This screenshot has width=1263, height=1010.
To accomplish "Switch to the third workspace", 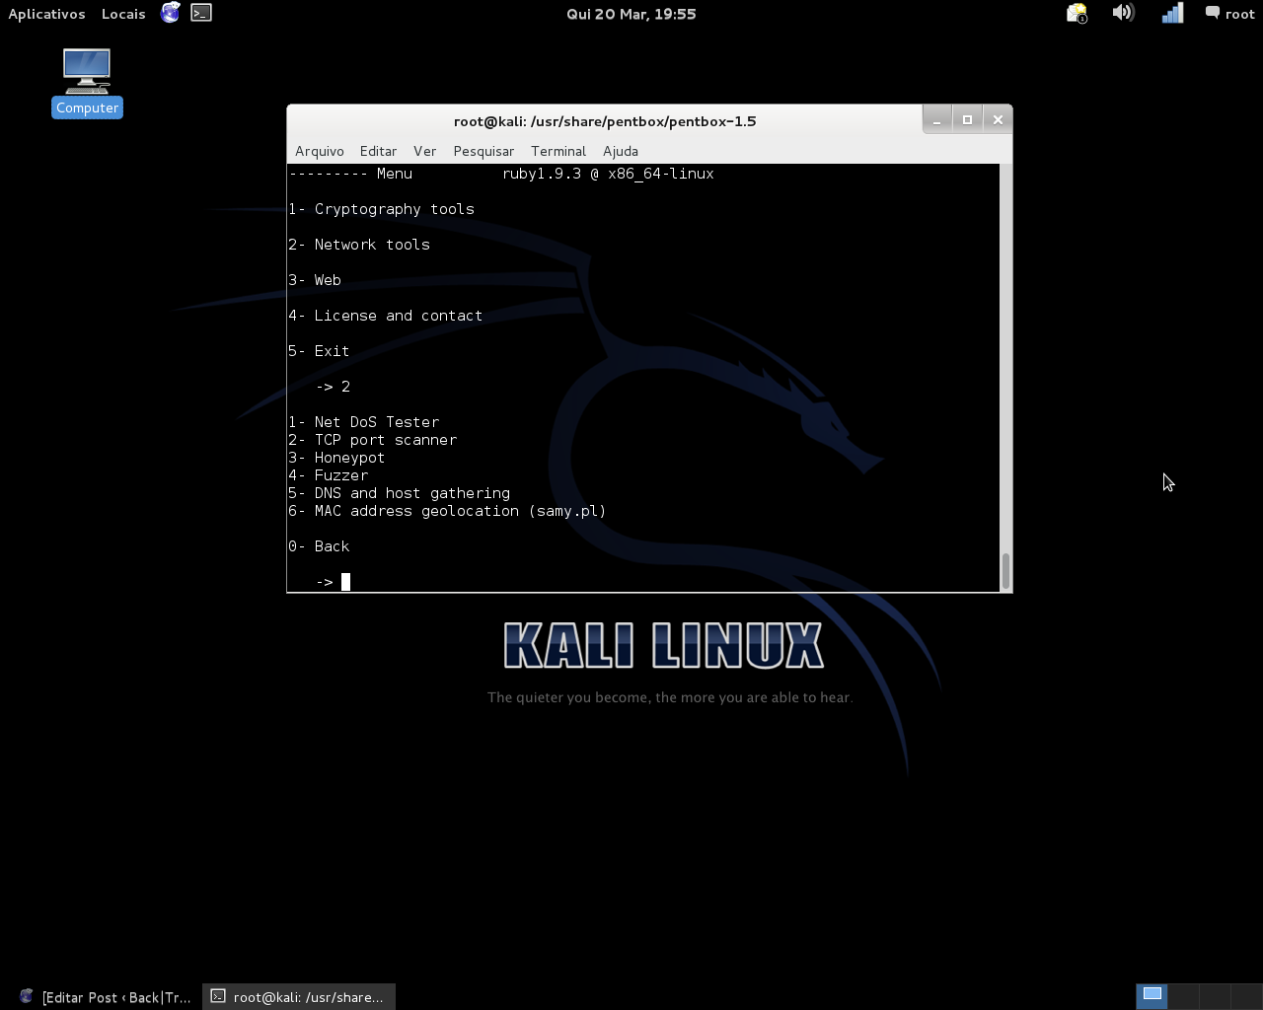I will 1215,995.
